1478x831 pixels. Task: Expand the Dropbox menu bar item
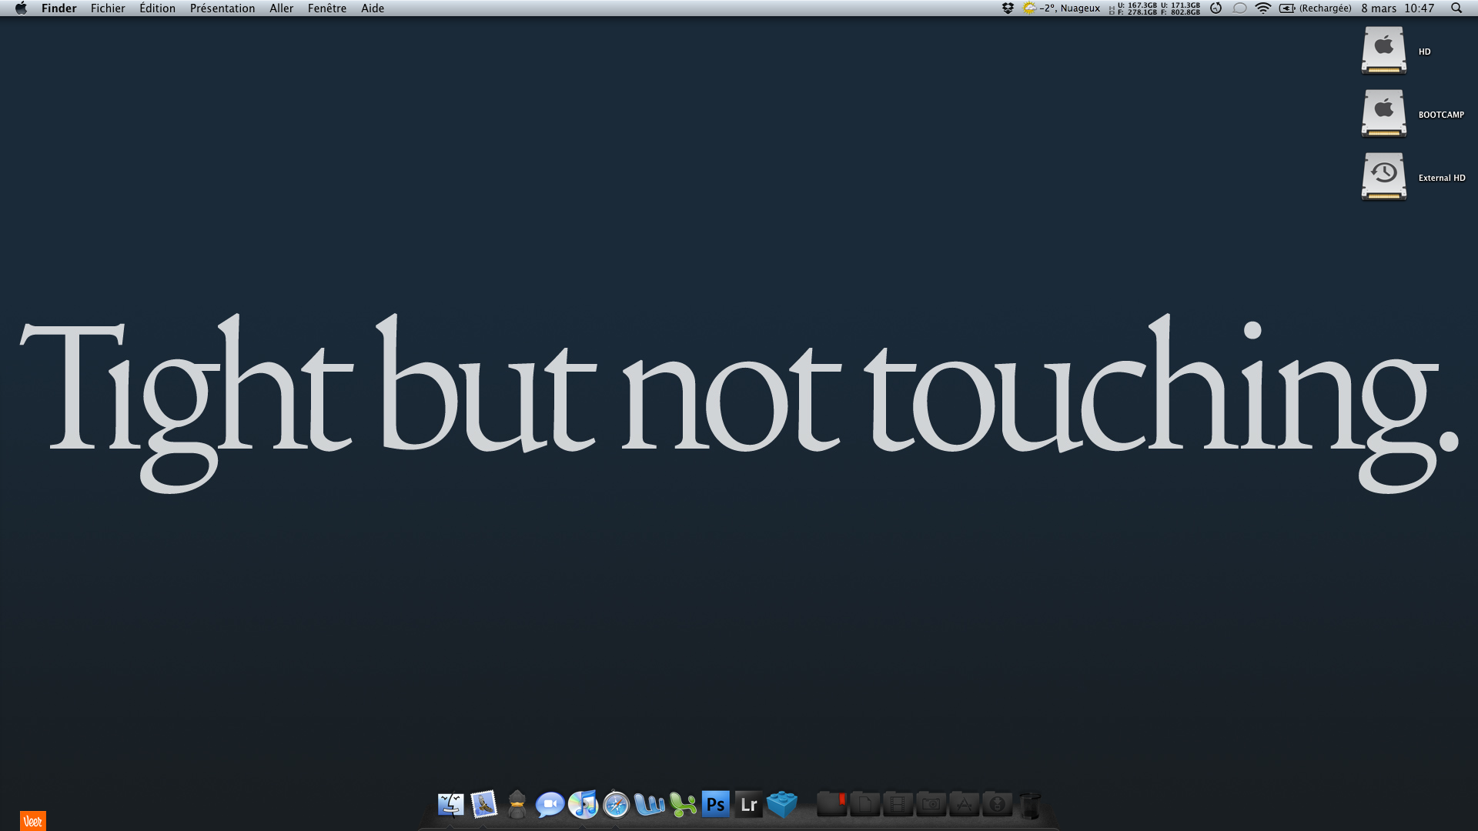[x=1008, y=8]
